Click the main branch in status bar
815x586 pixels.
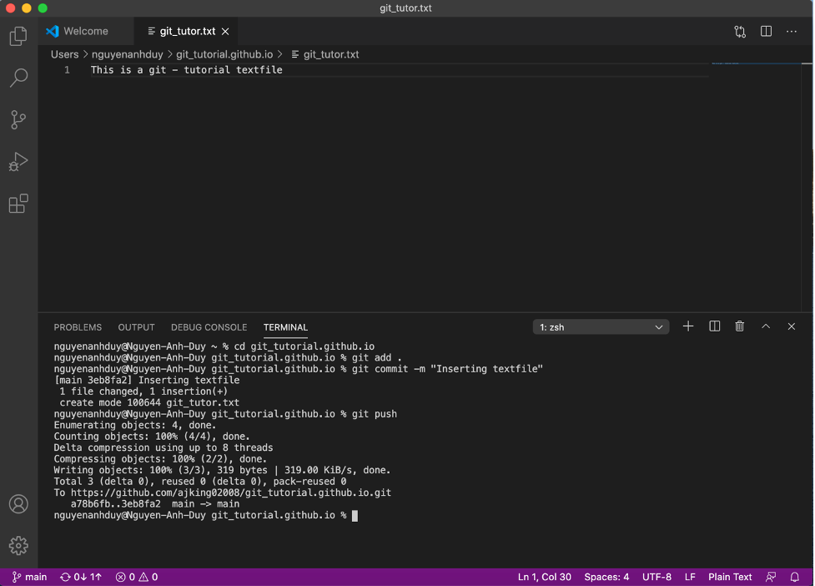coord(29,577)
